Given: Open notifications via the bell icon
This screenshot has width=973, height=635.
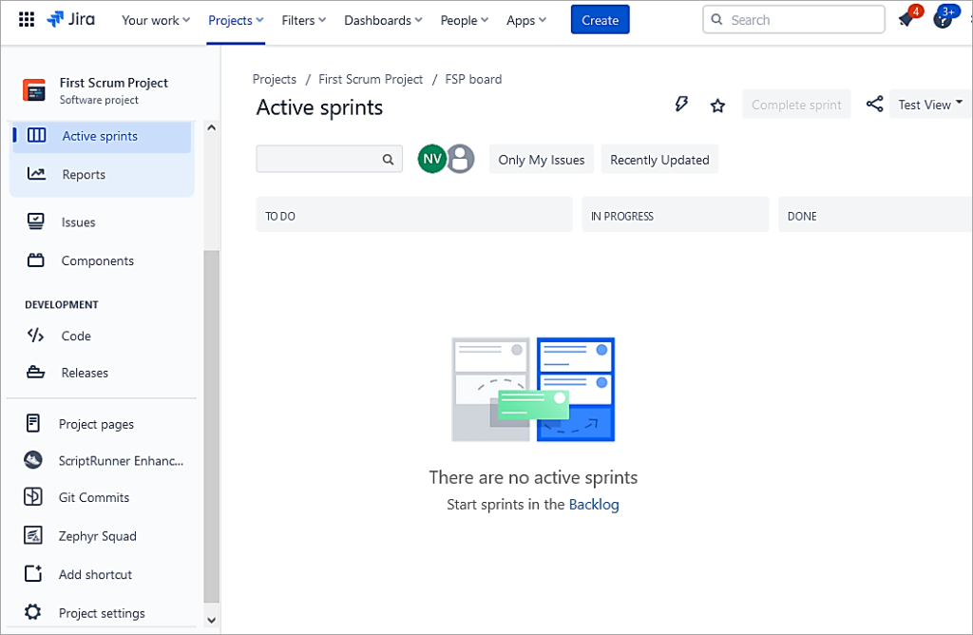Looking at the screenshot, I should (903, 19).
